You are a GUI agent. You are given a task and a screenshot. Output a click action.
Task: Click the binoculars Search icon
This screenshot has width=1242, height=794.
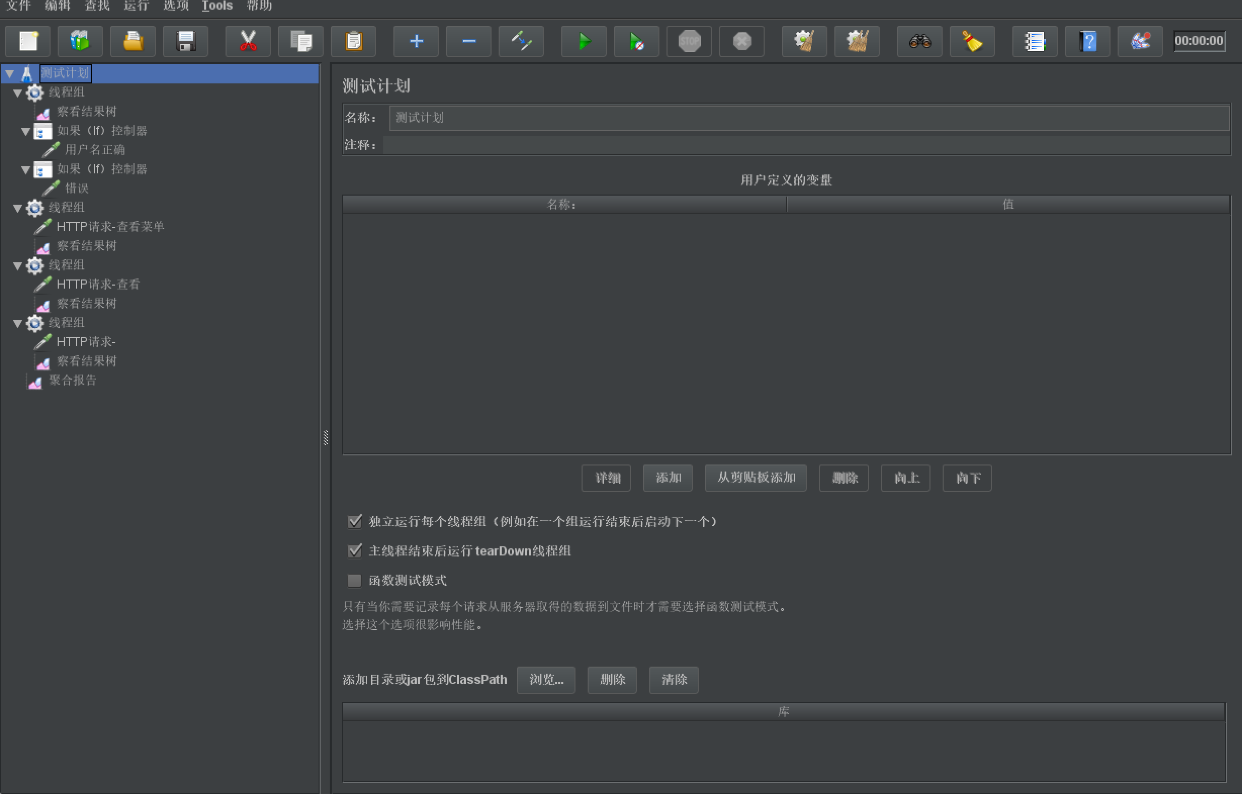pyautogui.click(x=919, y=41)
